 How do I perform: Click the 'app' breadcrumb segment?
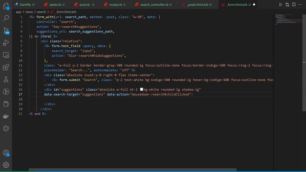pyautogui.click(x=18, y=12)
